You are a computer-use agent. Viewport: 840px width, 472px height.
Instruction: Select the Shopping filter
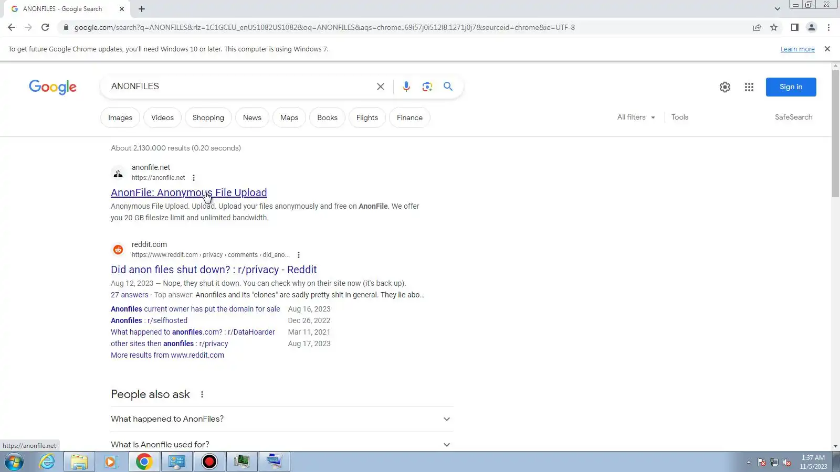[208, 117]
